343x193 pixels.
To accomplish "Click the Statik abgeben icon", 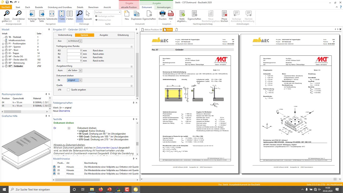I will [x=182, y=14].
